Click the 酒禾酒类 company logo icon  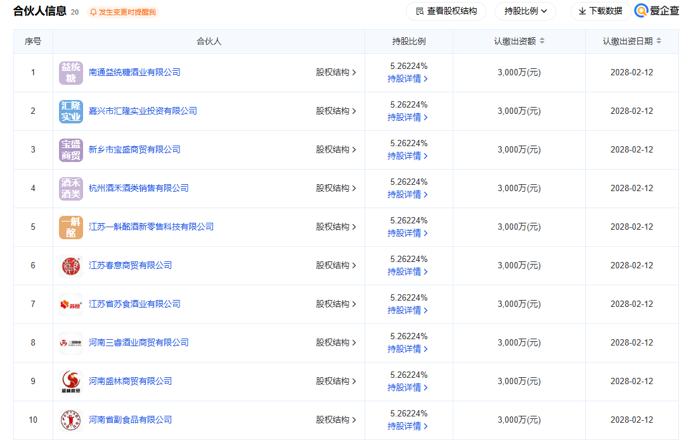[x=71, y=189]
